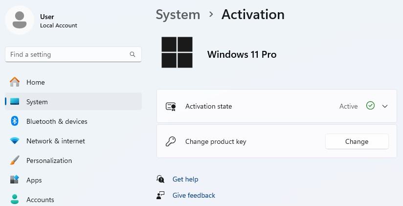Go back to System via breadcrumb
This screenshot has width=403, height=206.
click(178, 14)
